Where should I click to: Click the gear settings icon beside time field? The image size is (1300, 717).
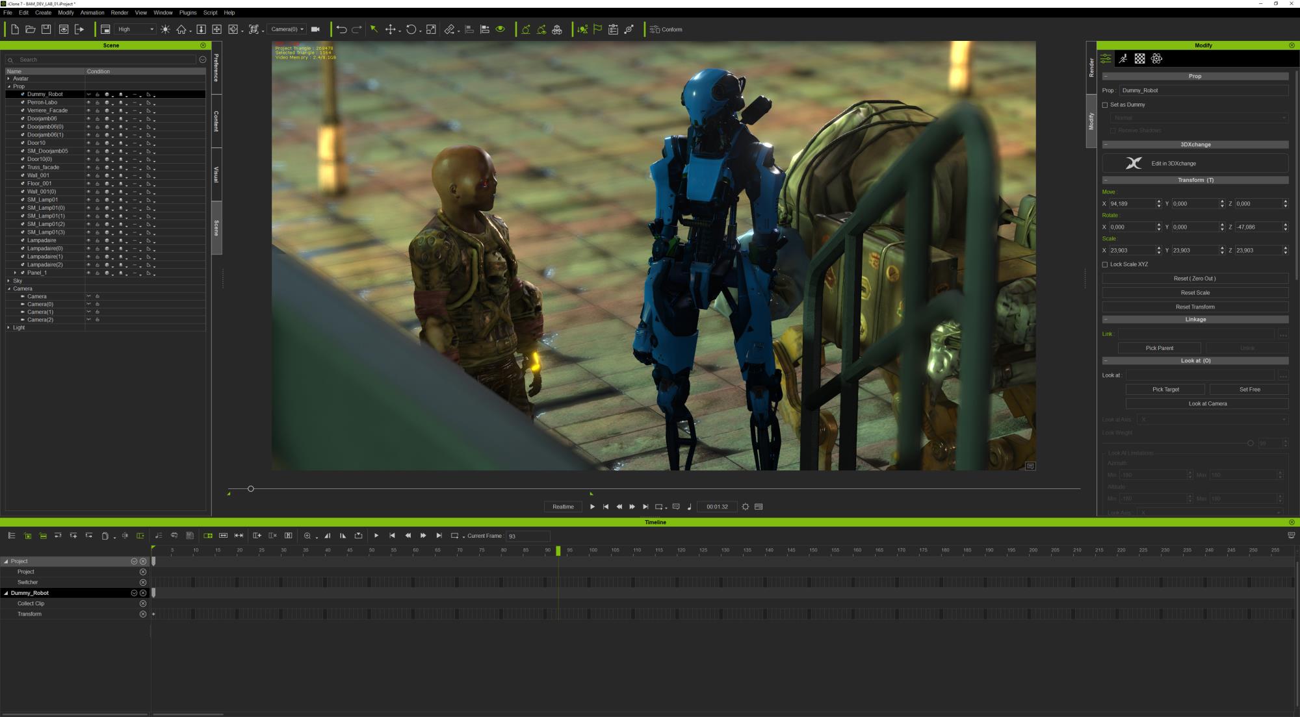coord(746,507)
